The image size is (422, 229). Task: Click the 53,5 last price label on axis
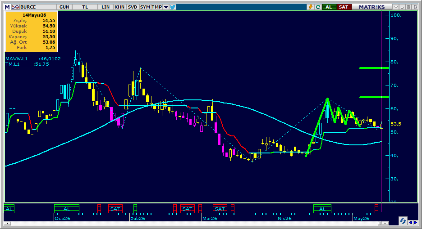tap(396, 124)
